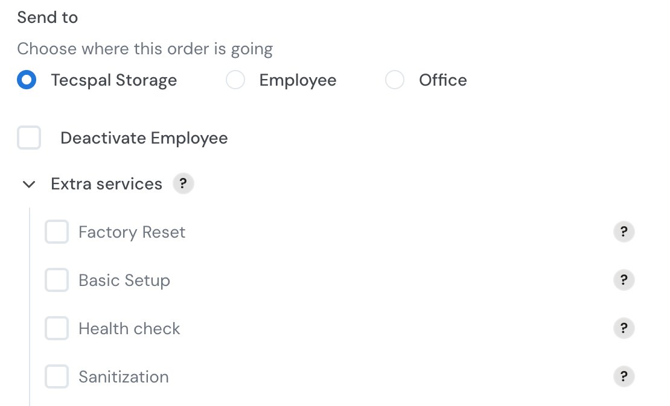This screenshot has width=670, height=406.
Task: Choose the Employee radio option
Action: click(235, 80)
